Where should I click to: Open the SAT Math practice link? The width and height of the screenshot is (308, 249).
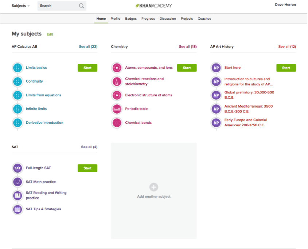pos(41,182)
